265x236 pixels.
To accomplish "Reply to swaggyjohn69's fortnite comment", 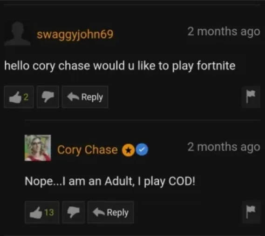I will click(x=85, y=97).
